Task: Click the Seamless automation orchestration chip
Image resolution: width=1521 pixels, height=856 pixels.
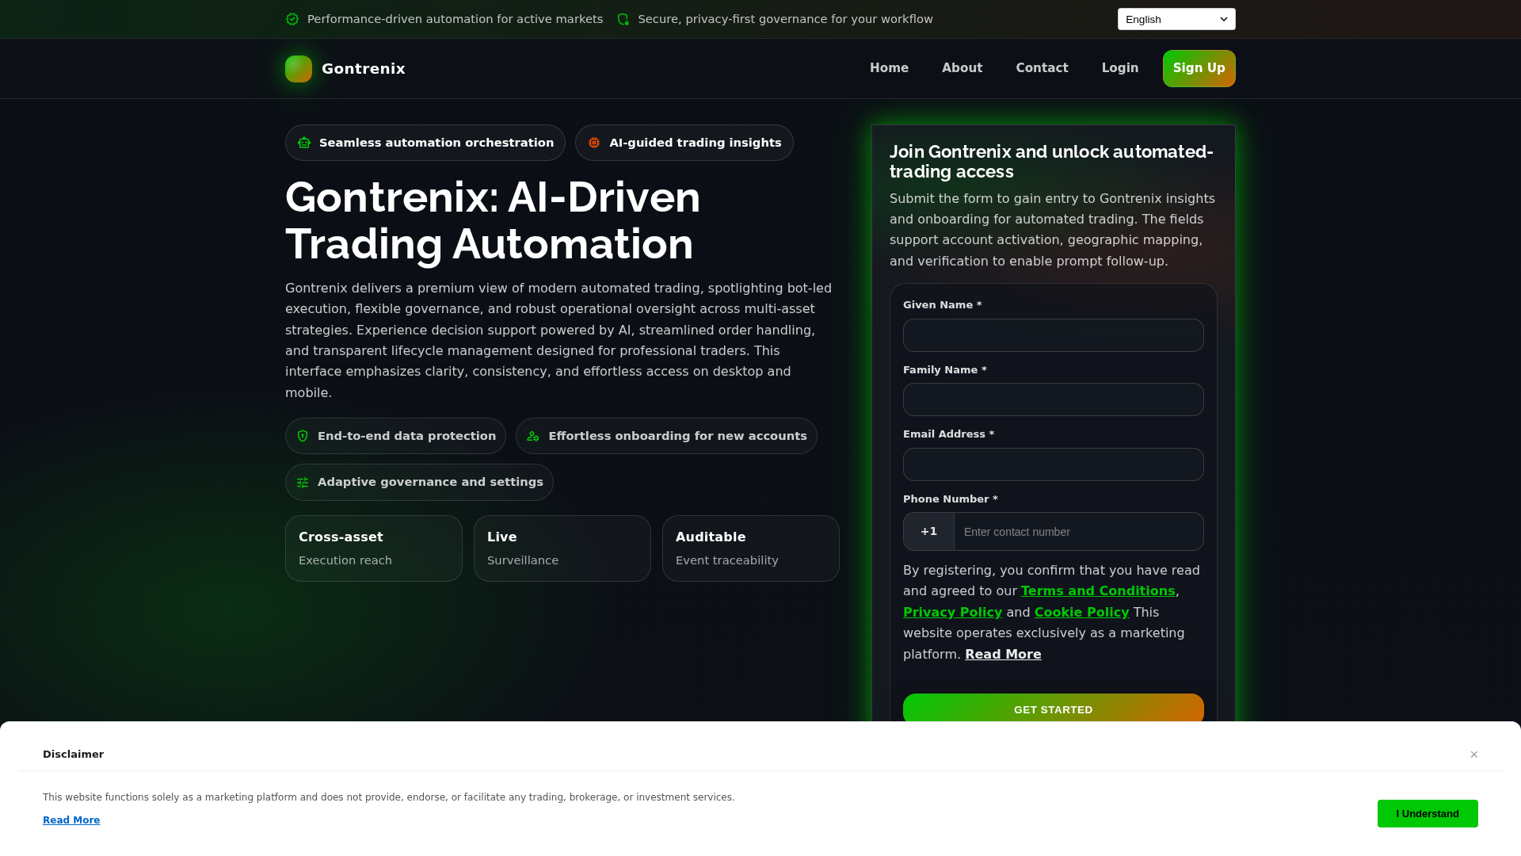Action: pos(425,143)
